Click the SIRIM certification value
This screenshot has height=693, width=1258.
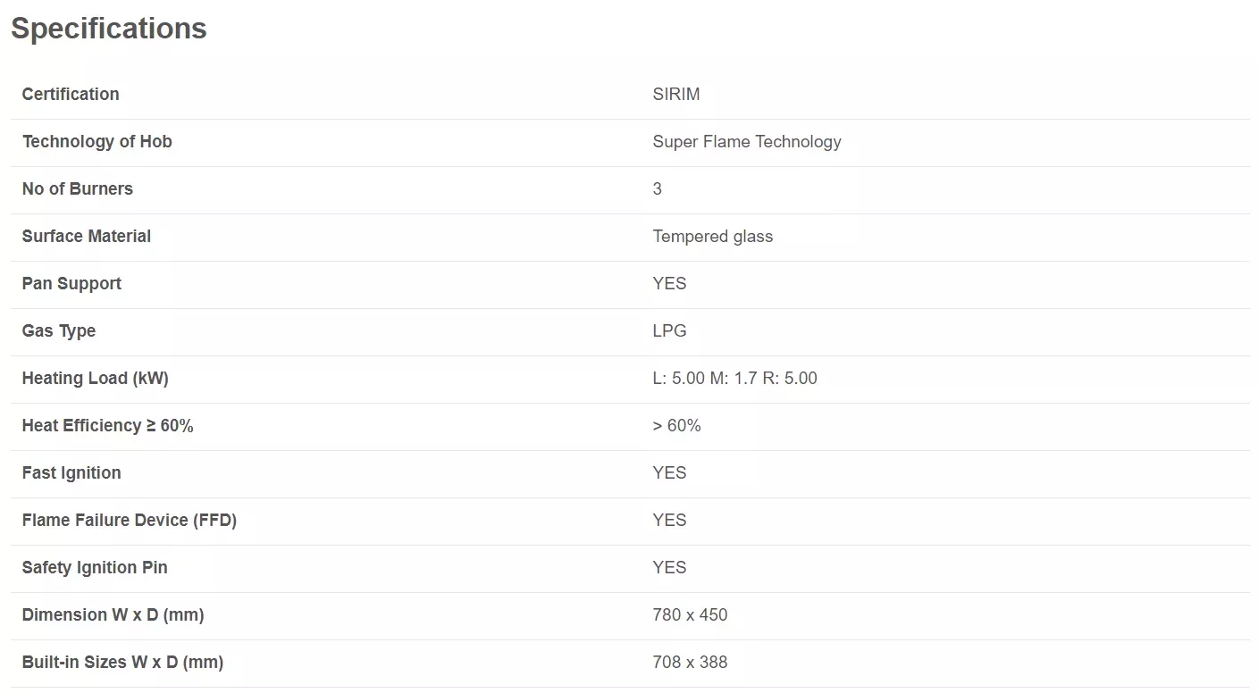click(x=676, y=95)
